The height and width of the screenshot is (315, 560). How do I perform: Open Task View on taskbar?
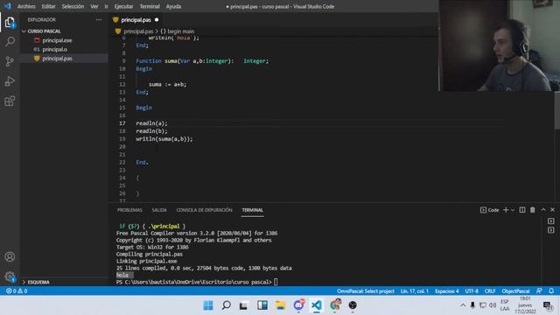click(x=244, y=305)
